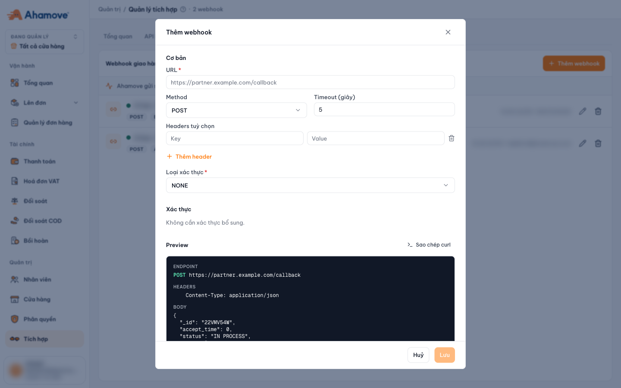This screenshot has width=621, height=388.
Task: Click the URL input field
Action: click(310, 82)
